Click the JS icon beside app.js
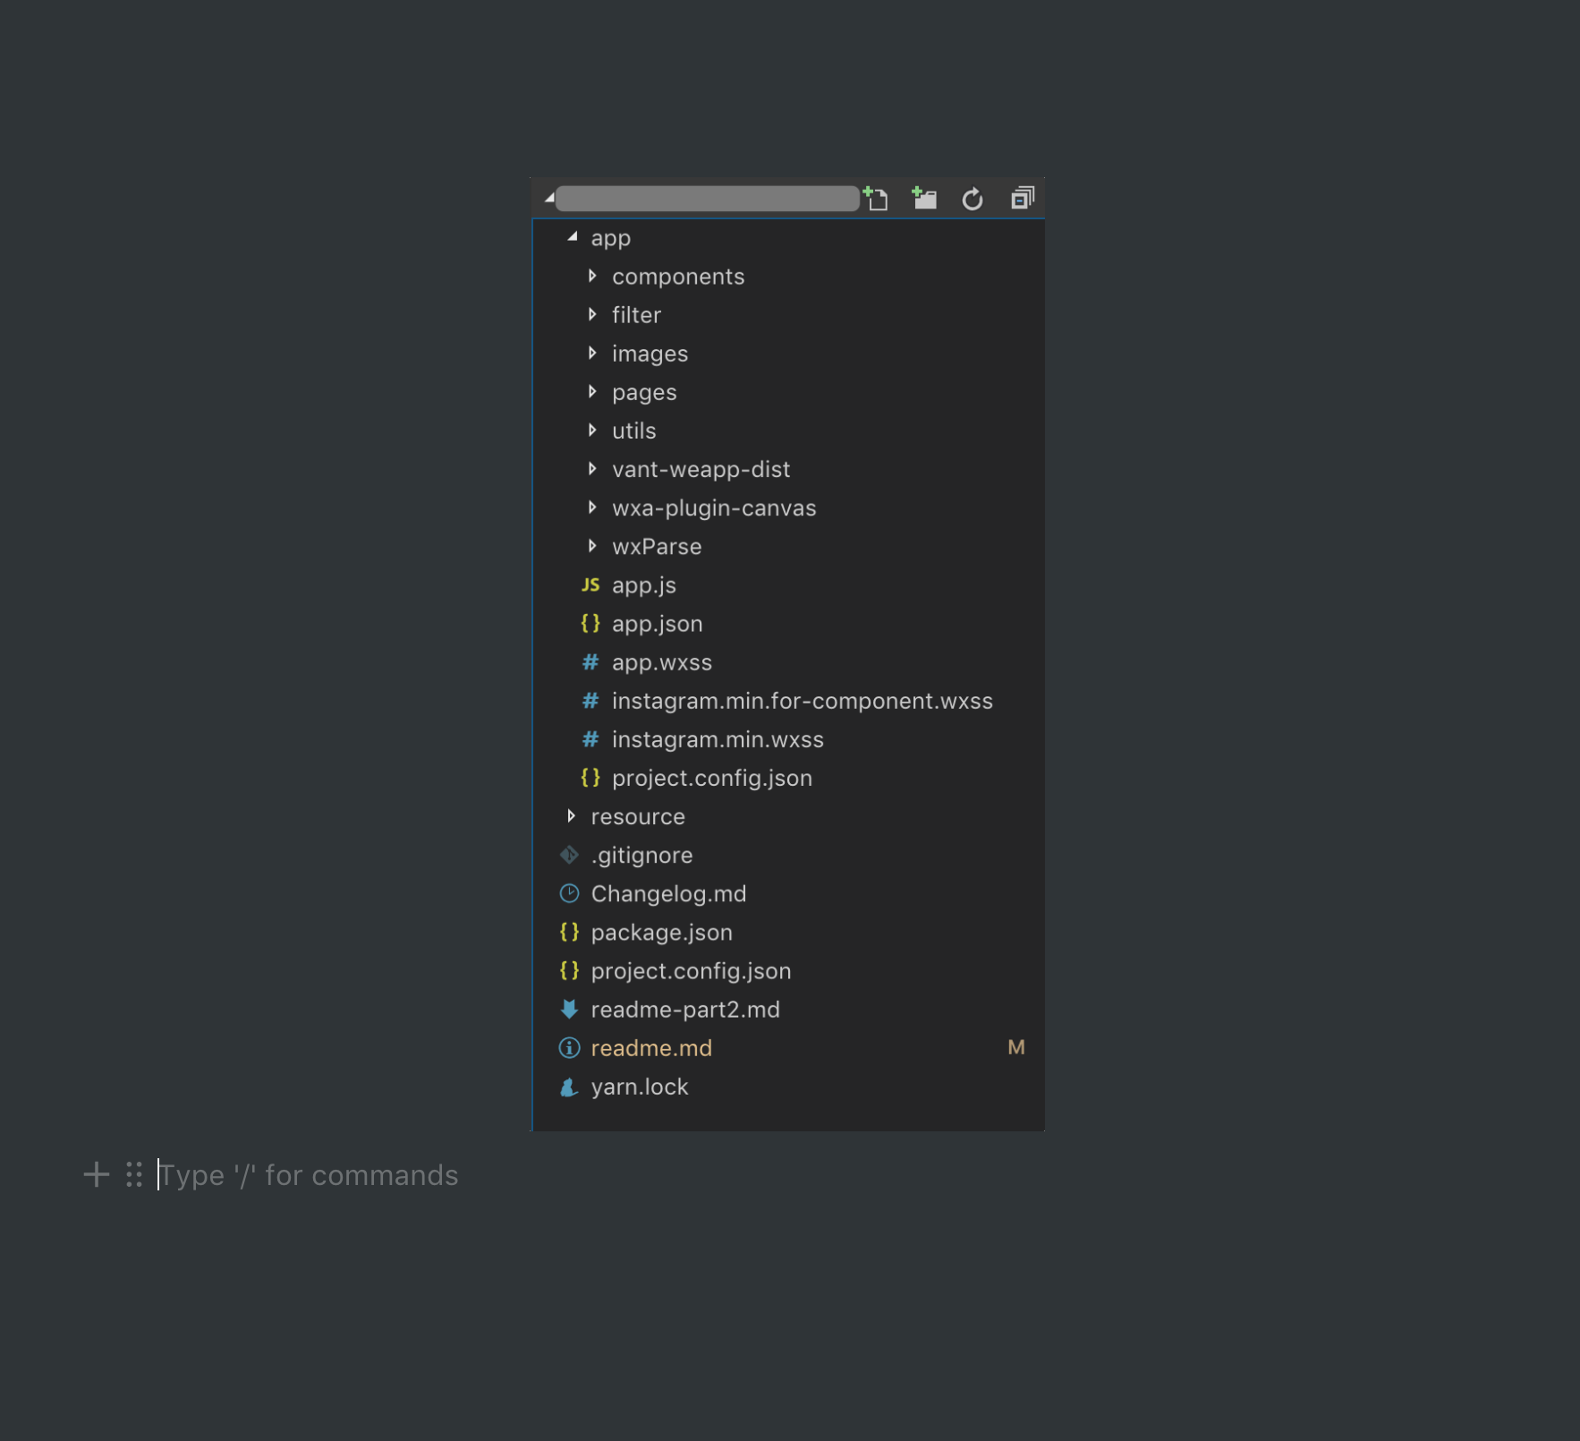The height and width of the screenshot is (1441, 1580). pos(590,585)
